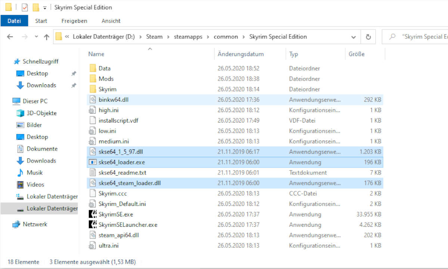Viewport: 448px width, 269px height.
Task: Open the quick access toolbar customize arrow
Action: coord(45,7)
